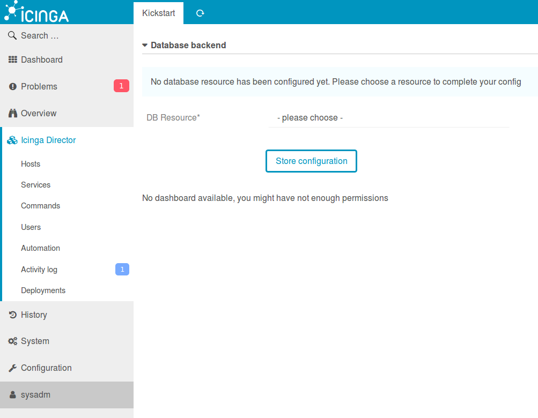Go to Director Services

point(36,185)
